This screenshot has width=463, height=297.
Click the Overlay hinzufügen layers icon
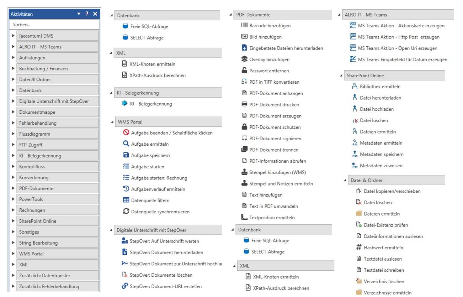244,59
